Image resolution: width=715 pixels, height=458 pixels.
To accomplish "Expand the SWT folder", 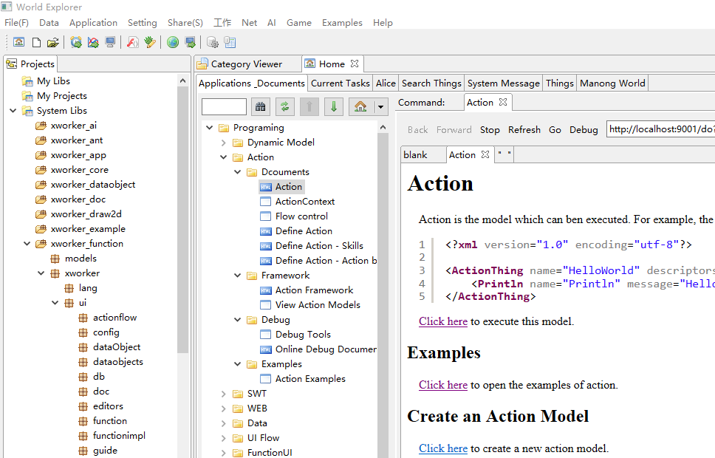I will pyautogui.click(x=223, y=394).
